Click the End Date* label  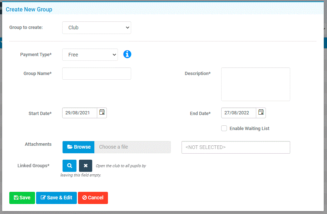(x=200, y=114)
